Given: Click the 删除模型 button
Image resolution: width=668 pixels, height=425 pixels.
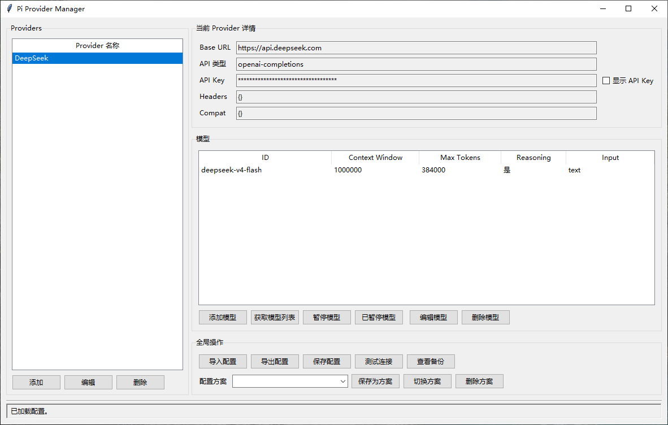Looking at the screenshot, I should [485, 317].
